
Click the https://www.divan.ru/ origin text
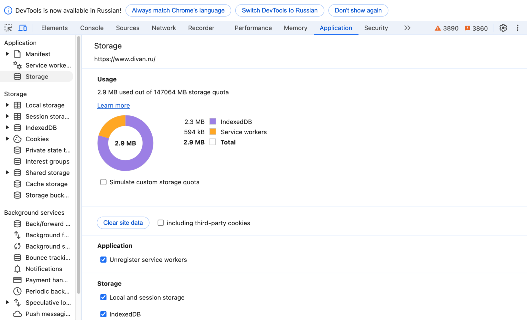(125, 59)
